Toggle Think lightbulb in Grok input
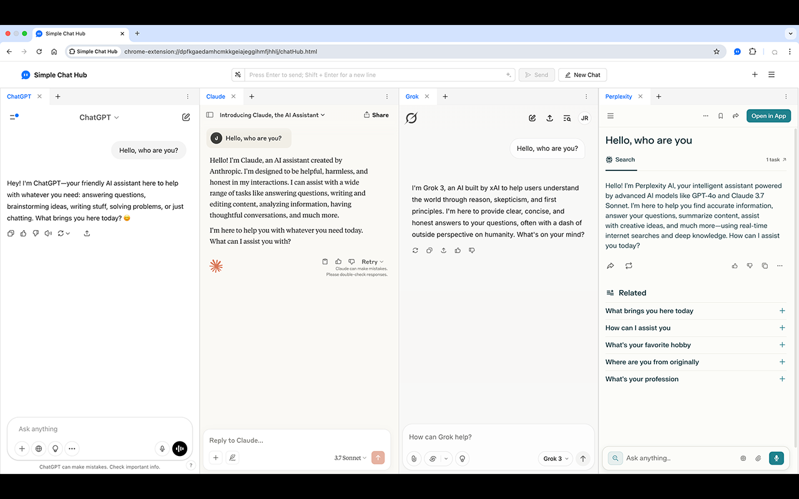This screenshot has height=499, width=799. coord(463,458)
